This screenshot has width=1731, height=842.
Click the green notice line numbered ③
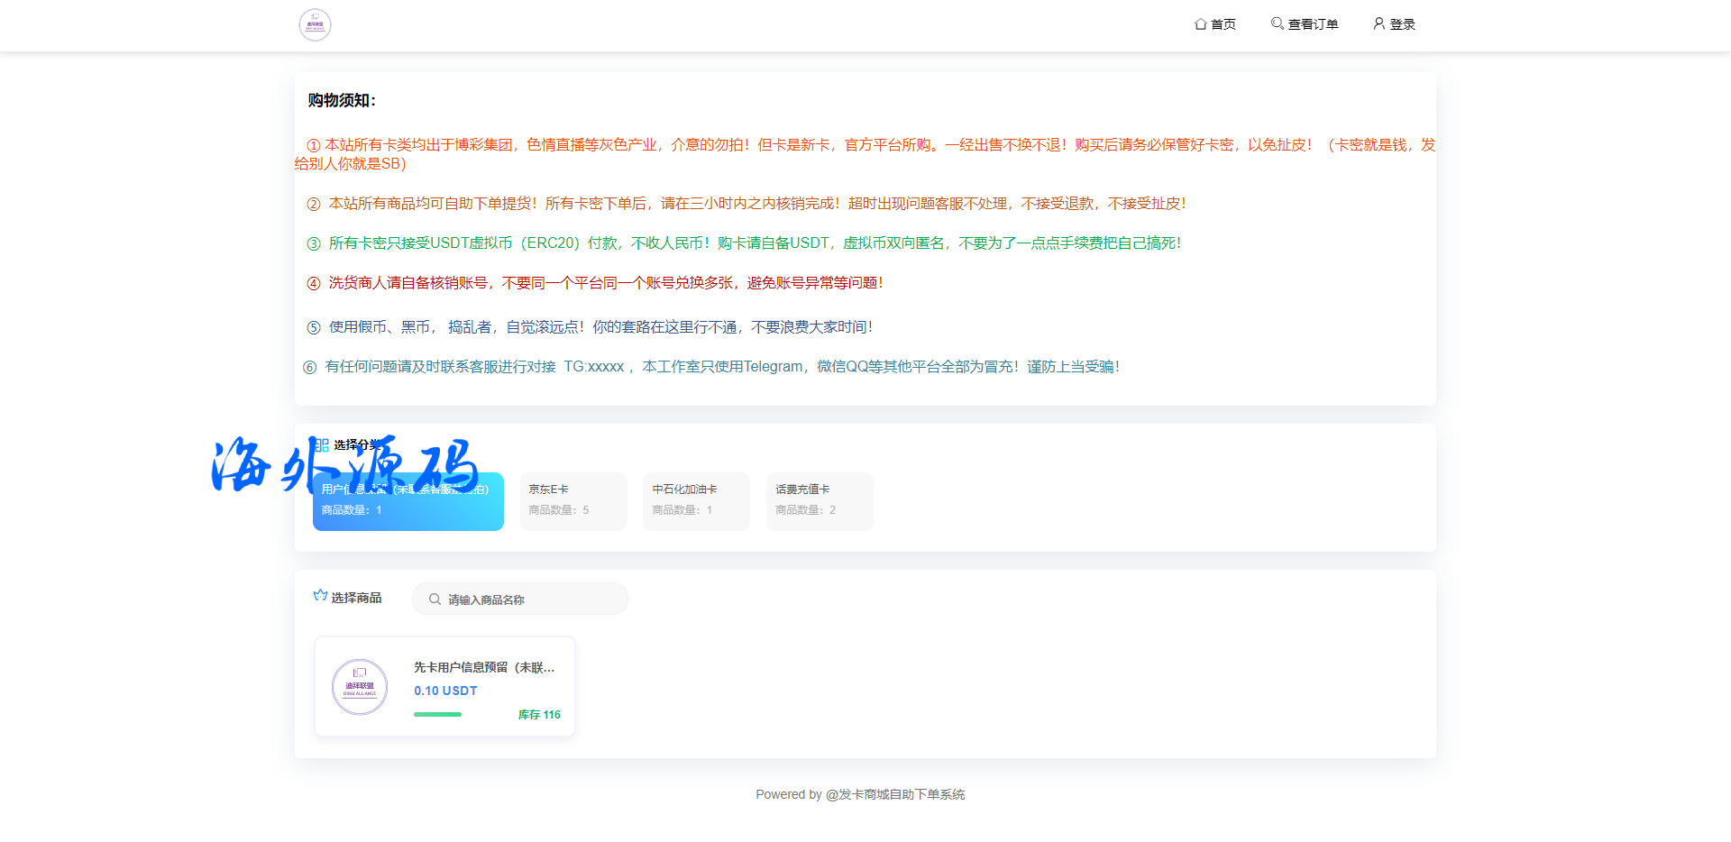tap(754, 243)
